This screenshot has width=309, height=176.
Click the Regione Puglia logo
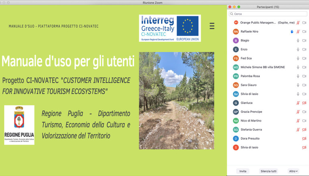click(x=19, y=125)
